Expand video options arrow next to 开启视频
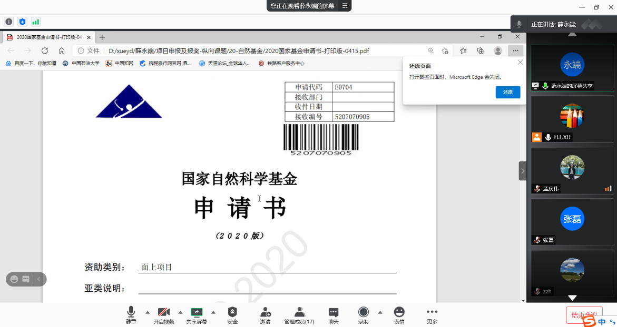617x327 pixels. point(180,312)
